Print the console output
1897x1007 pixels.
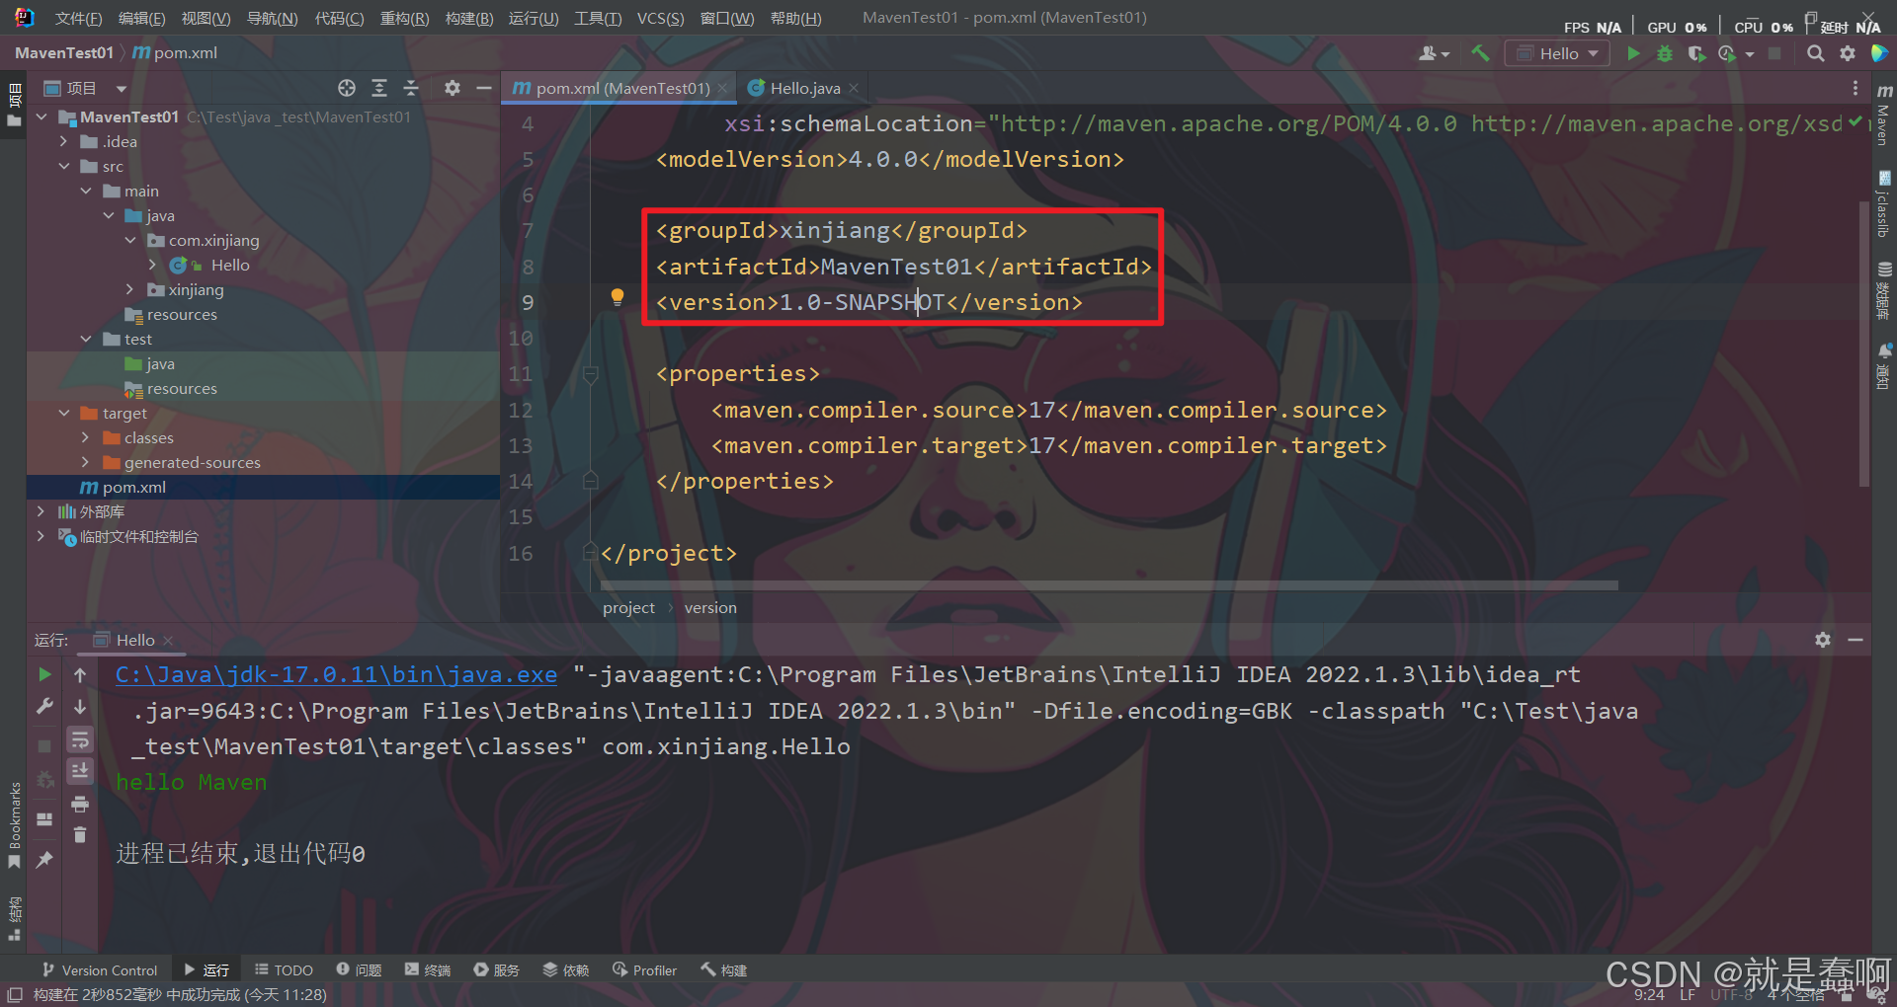pos(80,804)
